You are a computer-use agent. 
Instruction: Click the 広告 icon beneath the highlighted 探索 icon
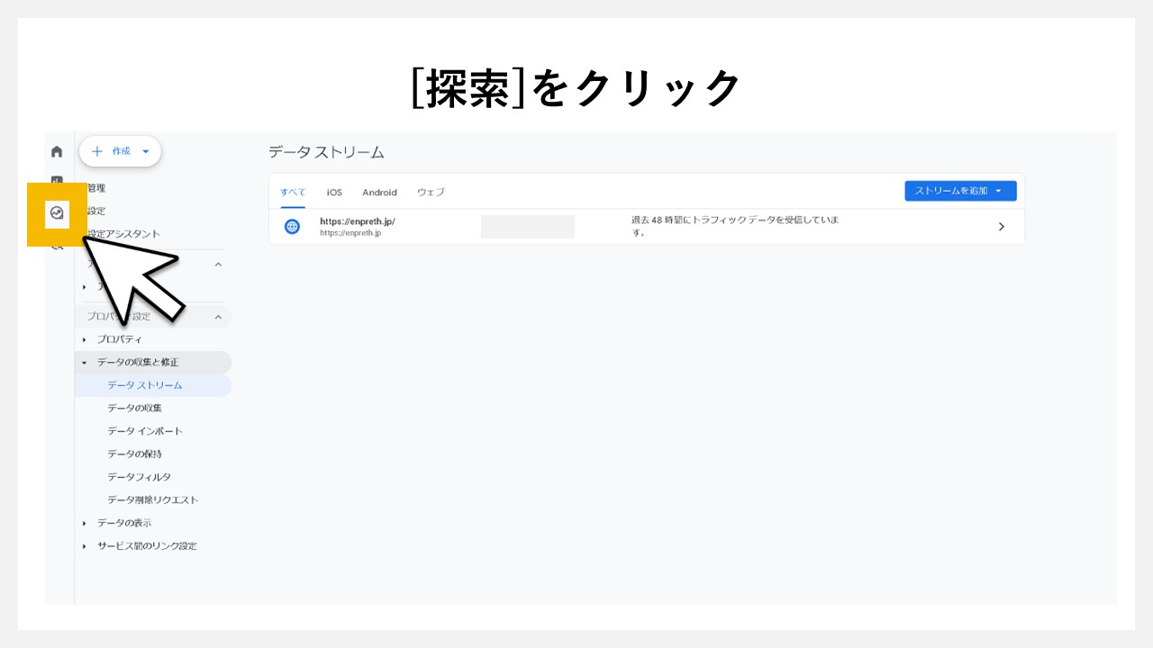pyautogui.click(x=56, y=245)
